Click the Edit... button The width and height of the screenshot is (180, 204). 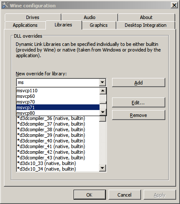coord(138,103)
